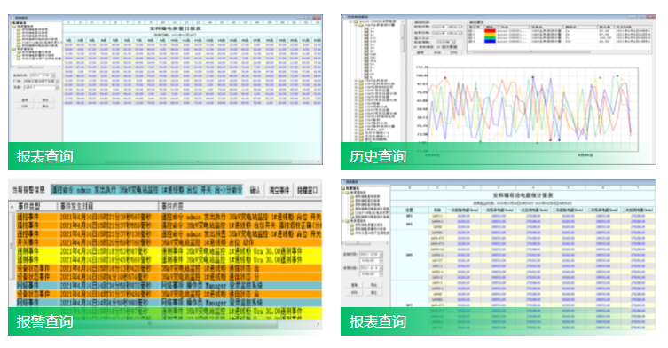This screenshot has width=668, height=348.
Task: Select the 事件类型 column header
Action: (35, 206)
